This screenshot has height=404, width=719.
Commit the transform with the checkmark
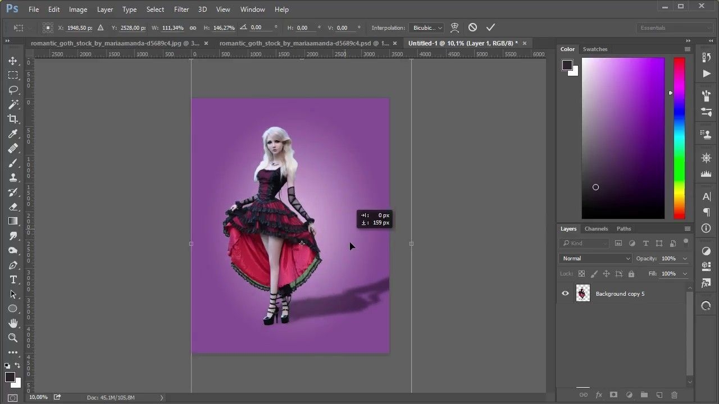coord(490,27)
